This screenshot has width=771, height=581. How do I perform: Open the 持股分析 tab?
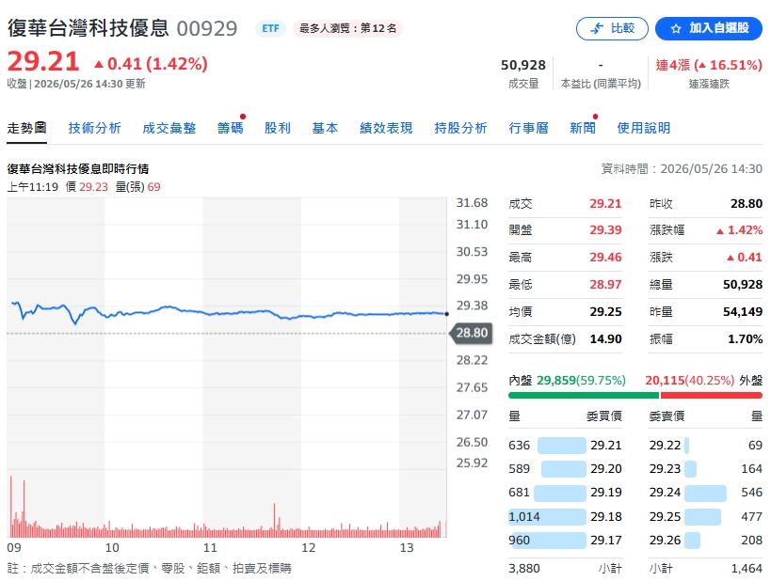pos(460,128)
